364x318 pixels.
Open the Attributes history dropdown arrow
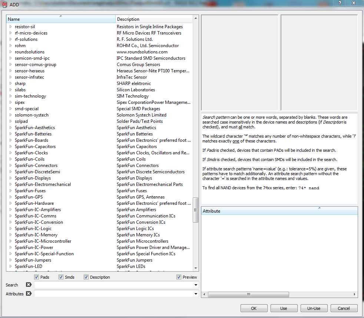pos(196,294)
